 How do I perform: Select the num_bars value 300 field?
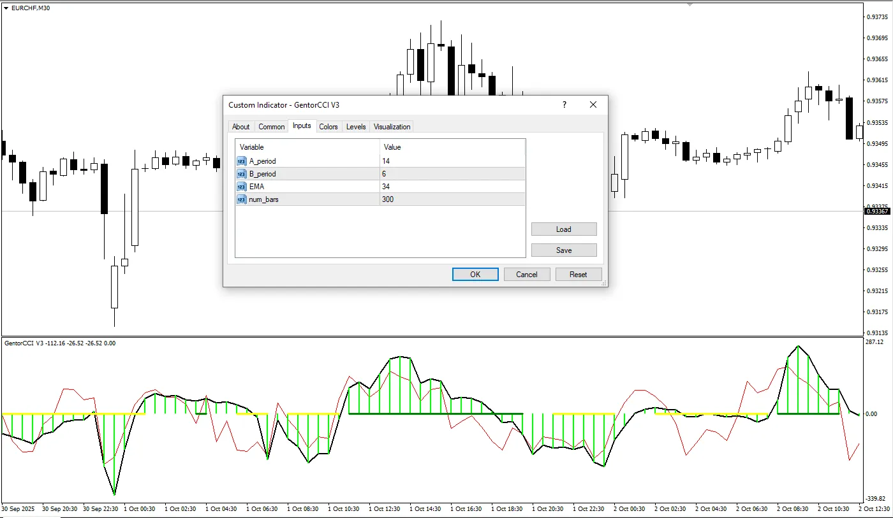point(452,199)
